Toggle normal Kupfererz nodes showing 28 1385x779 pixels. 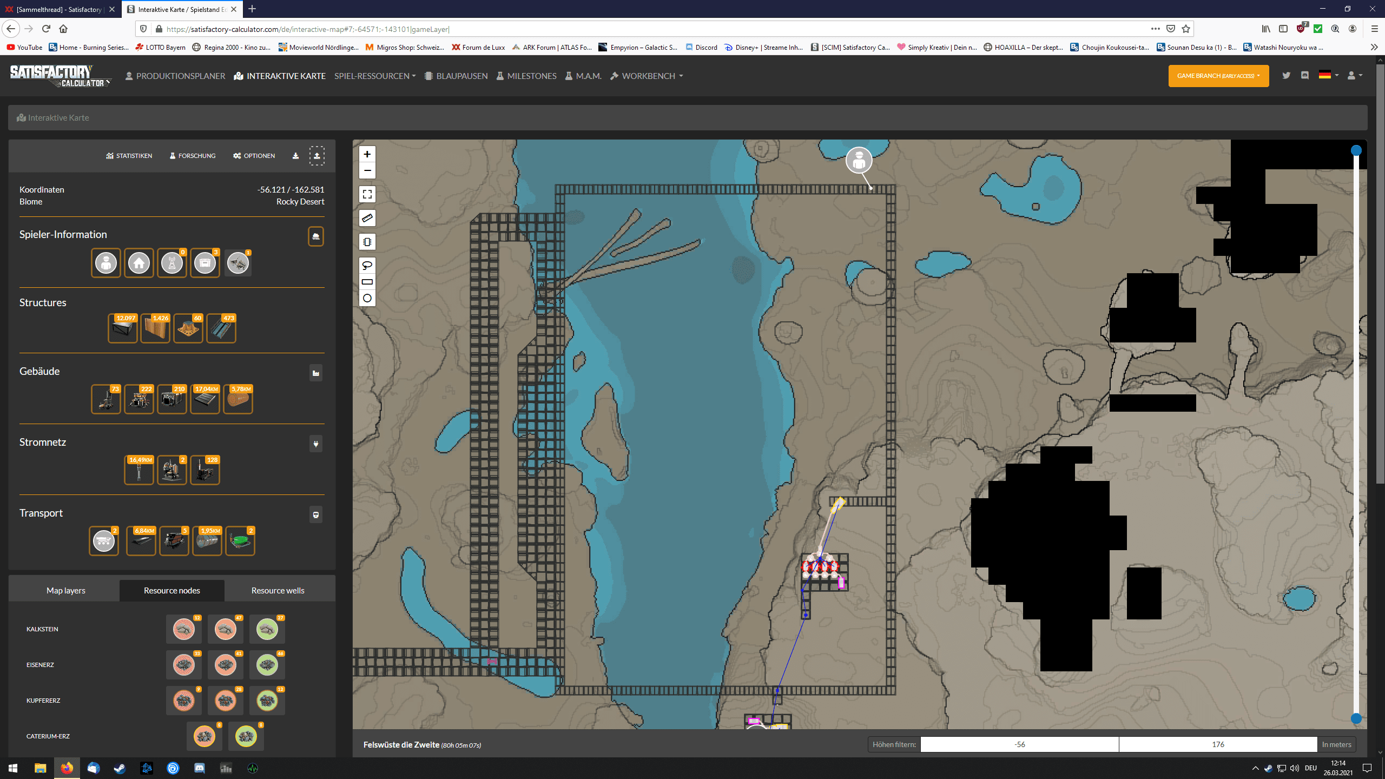coord(226,701)
